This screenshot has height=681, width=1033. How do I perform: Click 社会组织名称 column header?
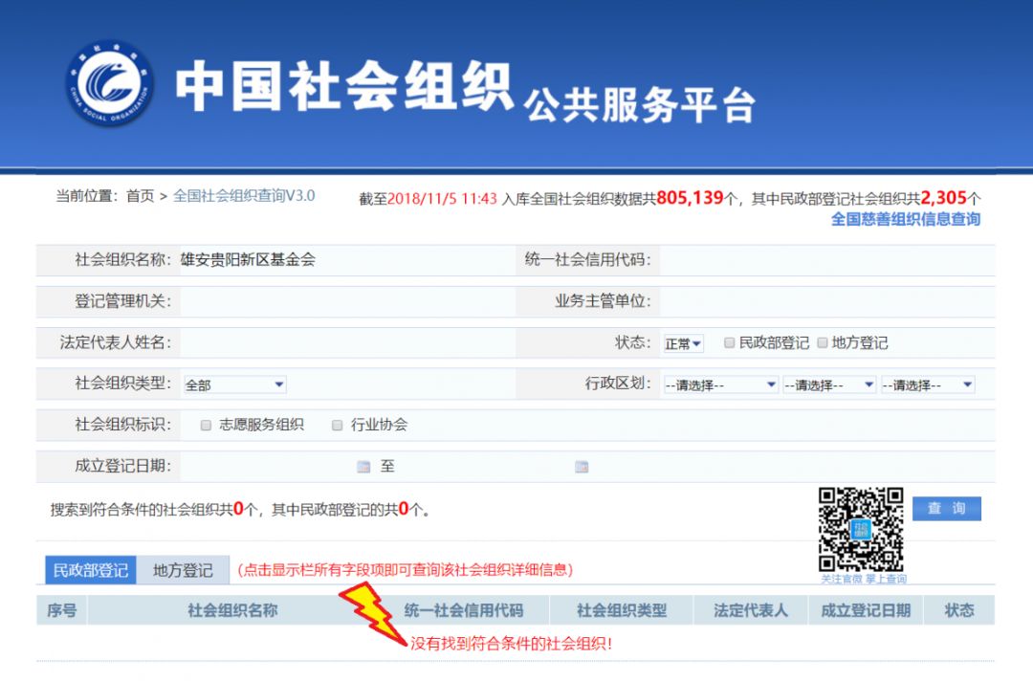tap(232, 610)
